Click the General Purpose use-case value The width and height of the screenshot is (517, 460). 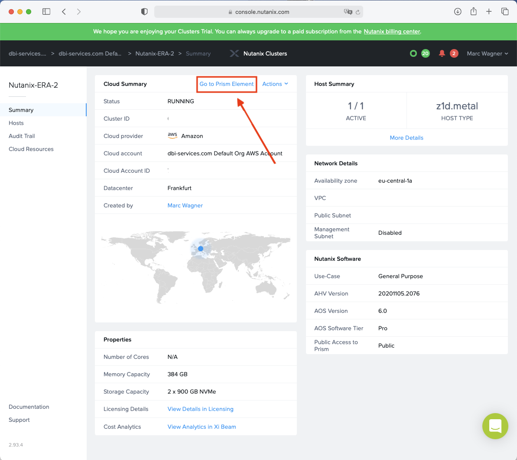pos(400,276)
